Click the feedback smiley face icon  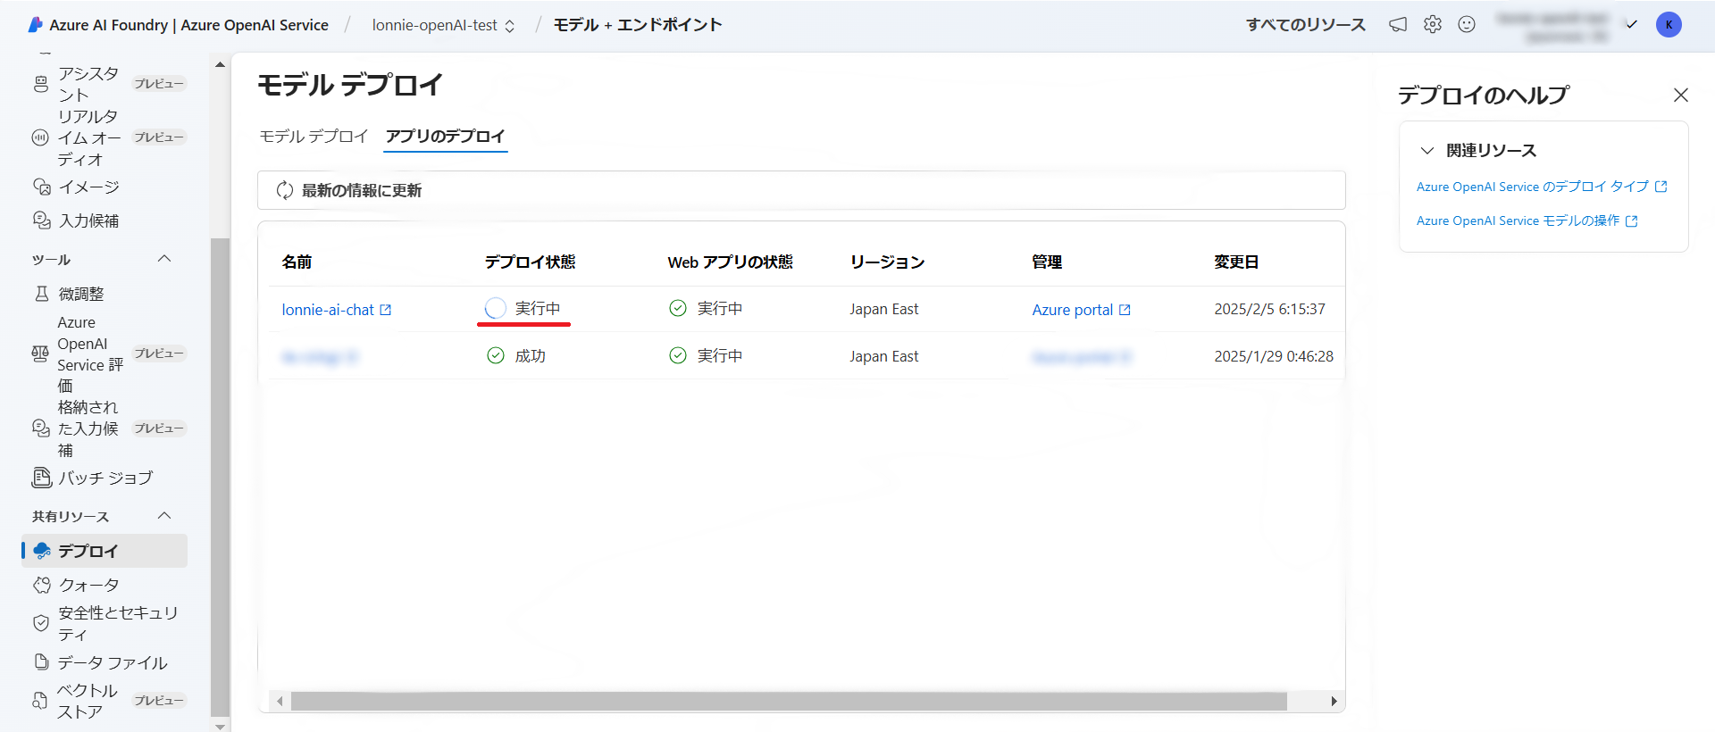click(x=1467, y=25)
